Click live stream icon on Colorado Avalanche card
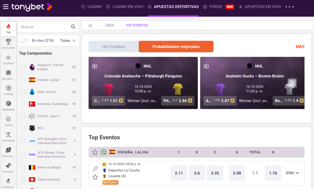 point(94,66)
